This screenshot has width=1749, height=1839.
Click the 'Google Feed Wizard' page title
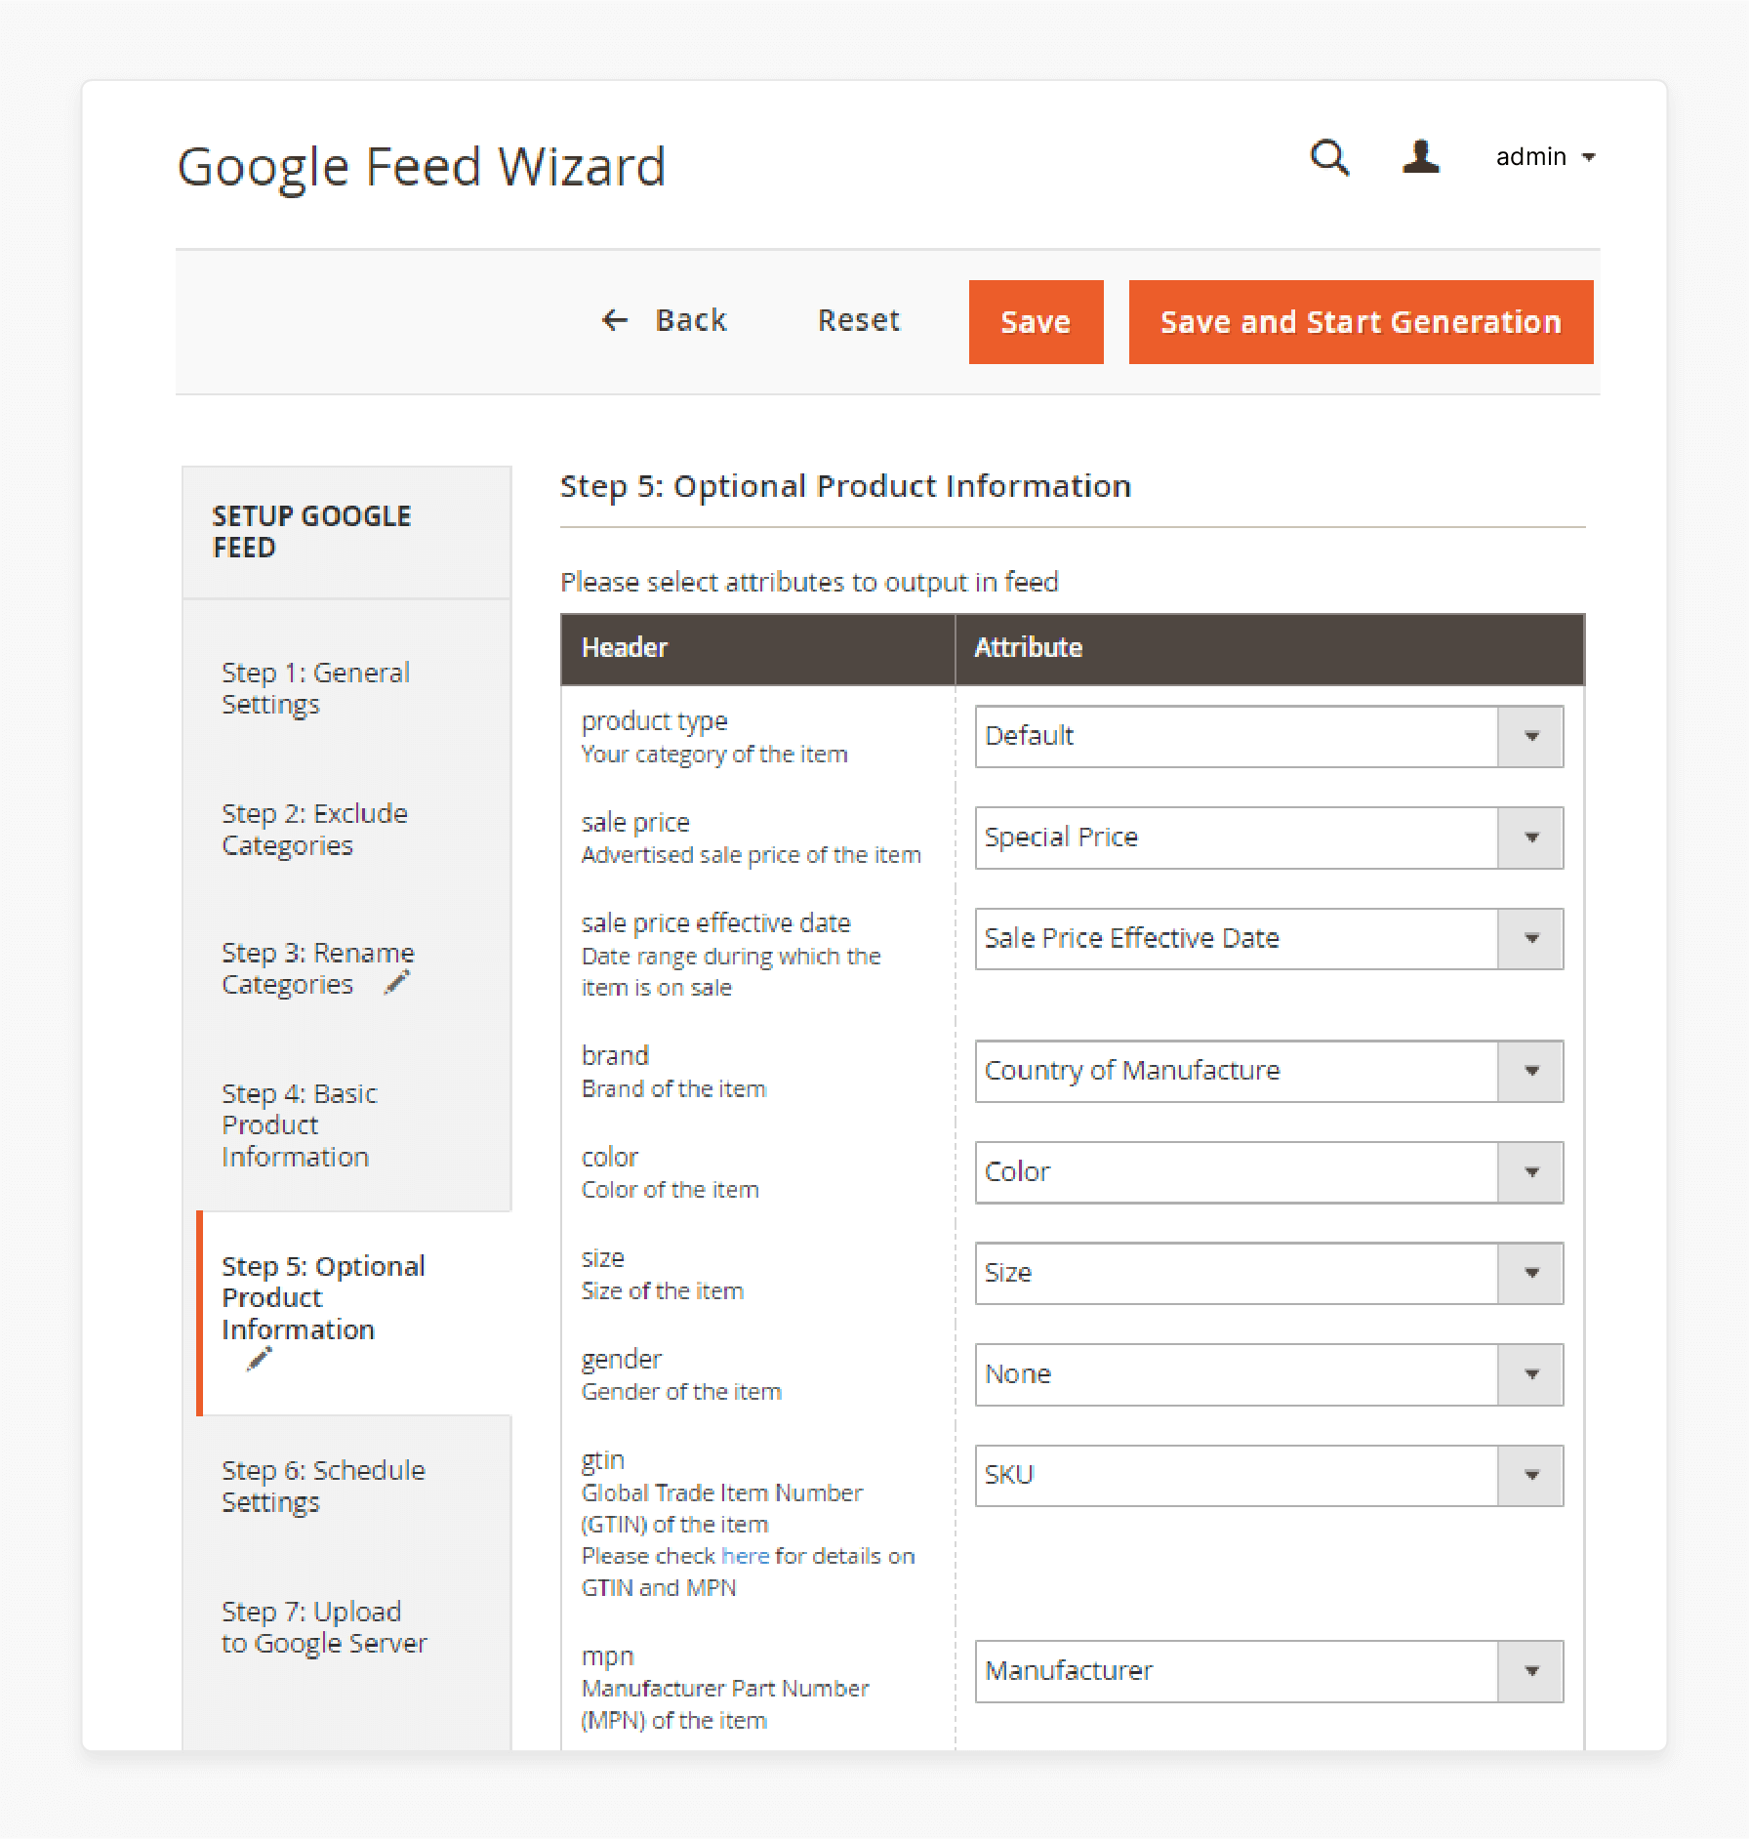(422, 167)
